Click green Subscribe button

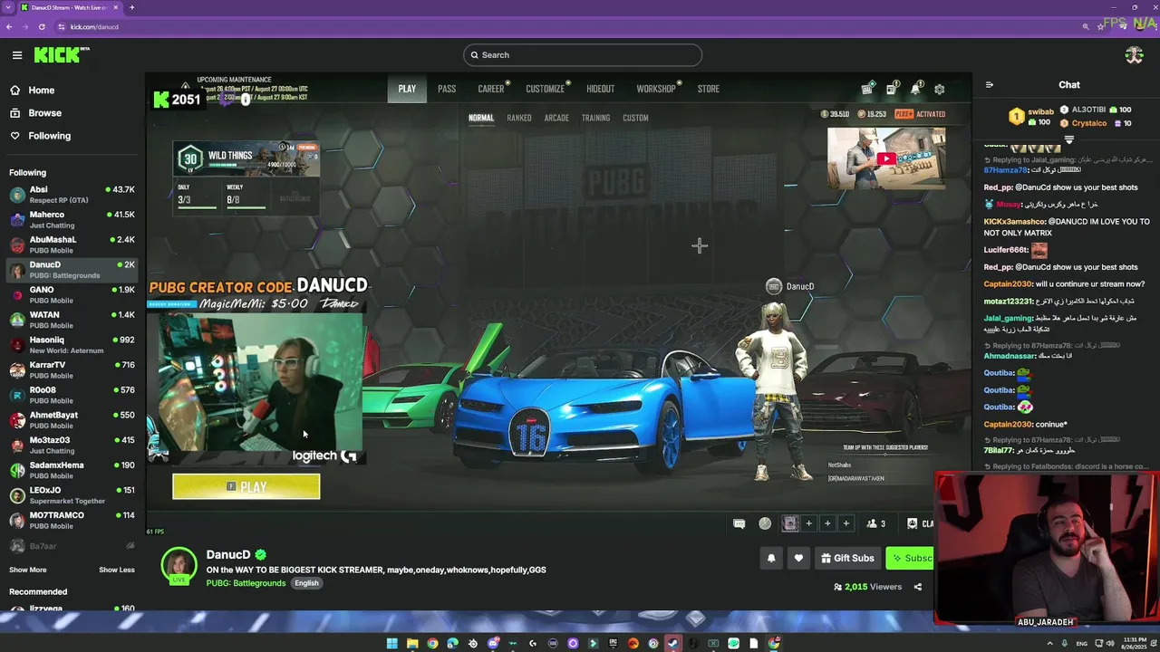910,558
